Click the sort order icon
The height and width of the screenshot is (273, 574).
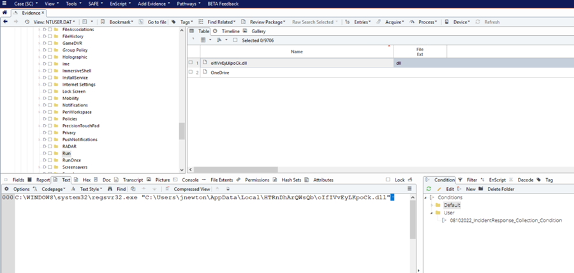[x=219, y=40]
